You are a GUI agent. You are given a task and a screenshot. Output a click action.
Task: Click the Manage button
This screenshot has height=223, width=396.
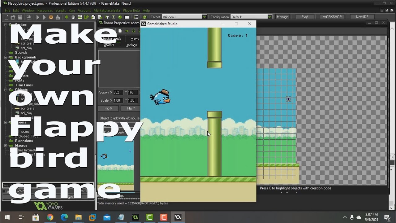[x=282, y=17]
